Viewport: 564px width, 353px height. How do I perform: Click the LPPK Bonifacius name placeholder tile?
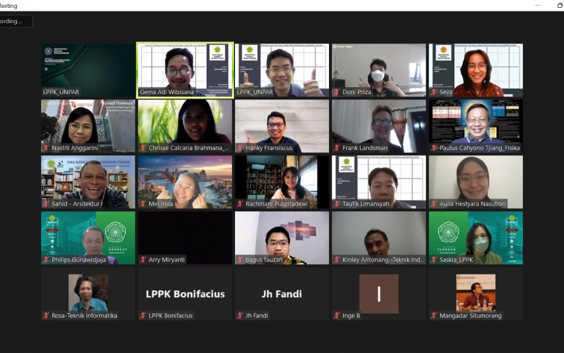(x=185, y=293)
